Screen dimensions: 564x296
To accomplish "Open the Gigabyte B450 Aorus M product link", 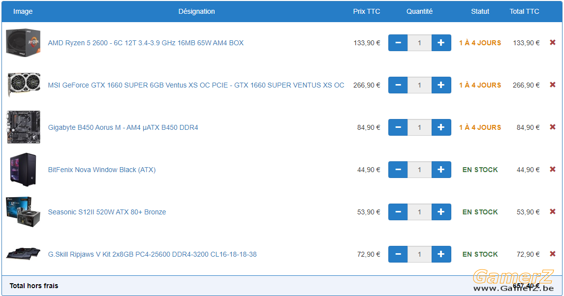I will (123, 127).
